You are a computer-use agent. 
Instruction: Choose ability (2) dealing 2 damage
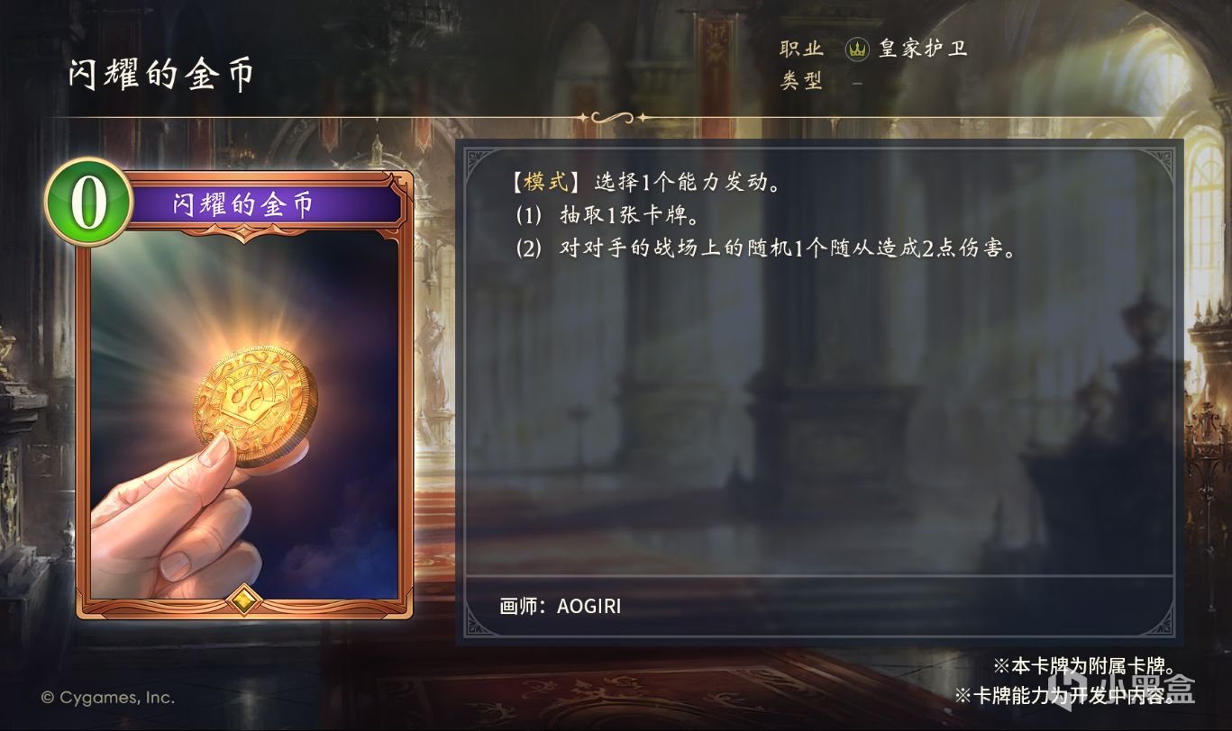pyautogui.click(x=766, y=248)
